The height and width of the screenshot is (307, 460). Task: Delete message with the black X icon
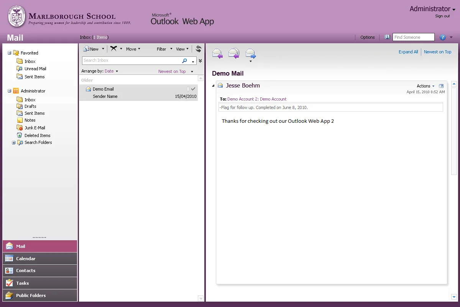pyautogui.click(x=114, y=49)
